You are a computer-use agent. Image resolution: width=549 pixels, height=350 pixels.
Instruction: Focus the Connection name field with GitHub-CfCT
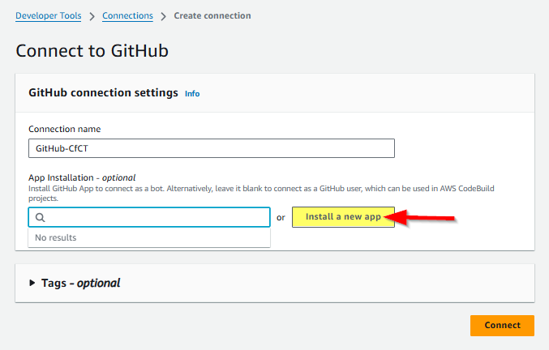[x=211, y=148]
